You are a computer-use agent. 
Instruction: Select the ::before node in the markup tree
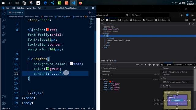tap(111, 38)
